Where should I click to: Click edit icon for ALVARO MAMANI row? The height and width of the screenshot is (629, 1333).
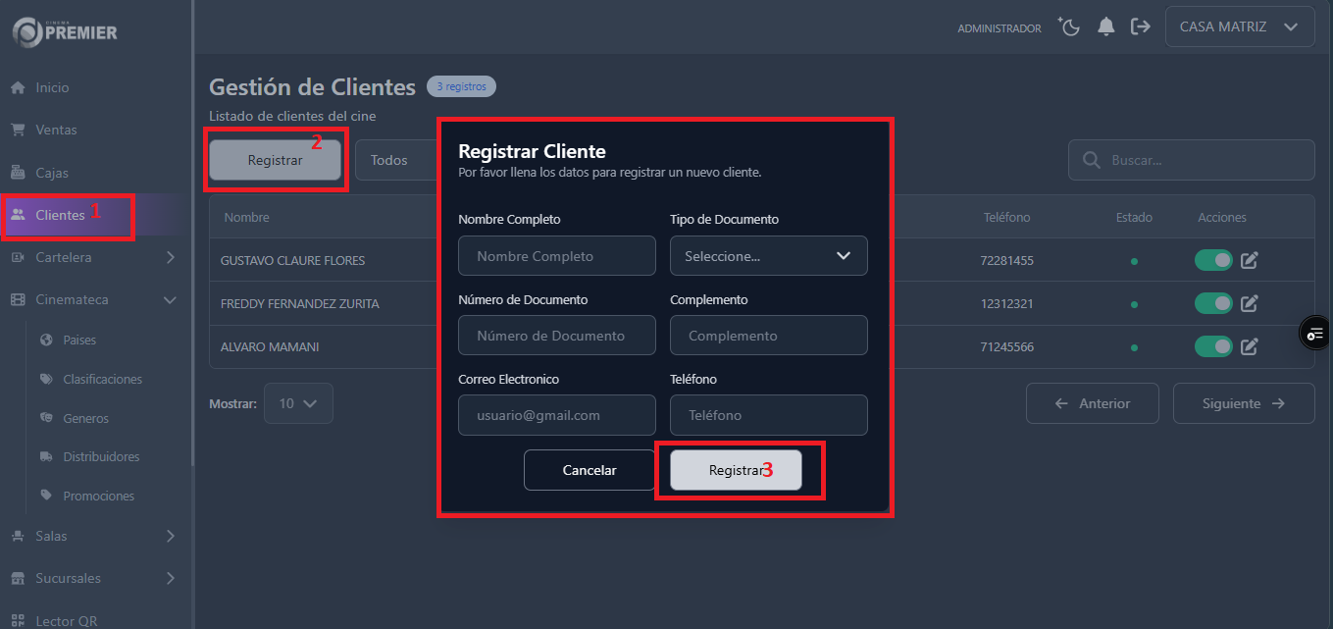pyautogui.click(x=1249, y=346)
